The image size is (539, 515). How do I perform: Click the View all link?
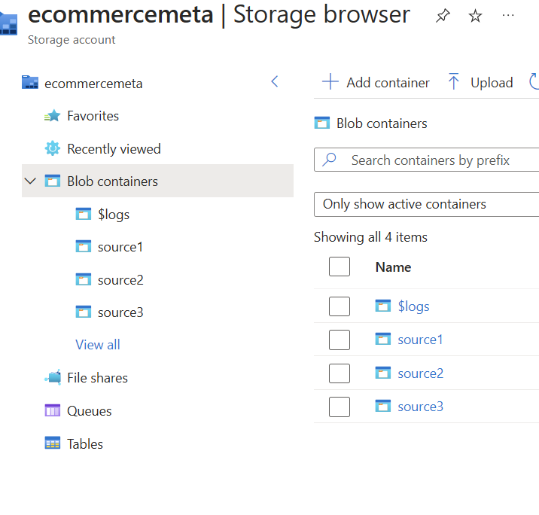[x=98, y=345]
